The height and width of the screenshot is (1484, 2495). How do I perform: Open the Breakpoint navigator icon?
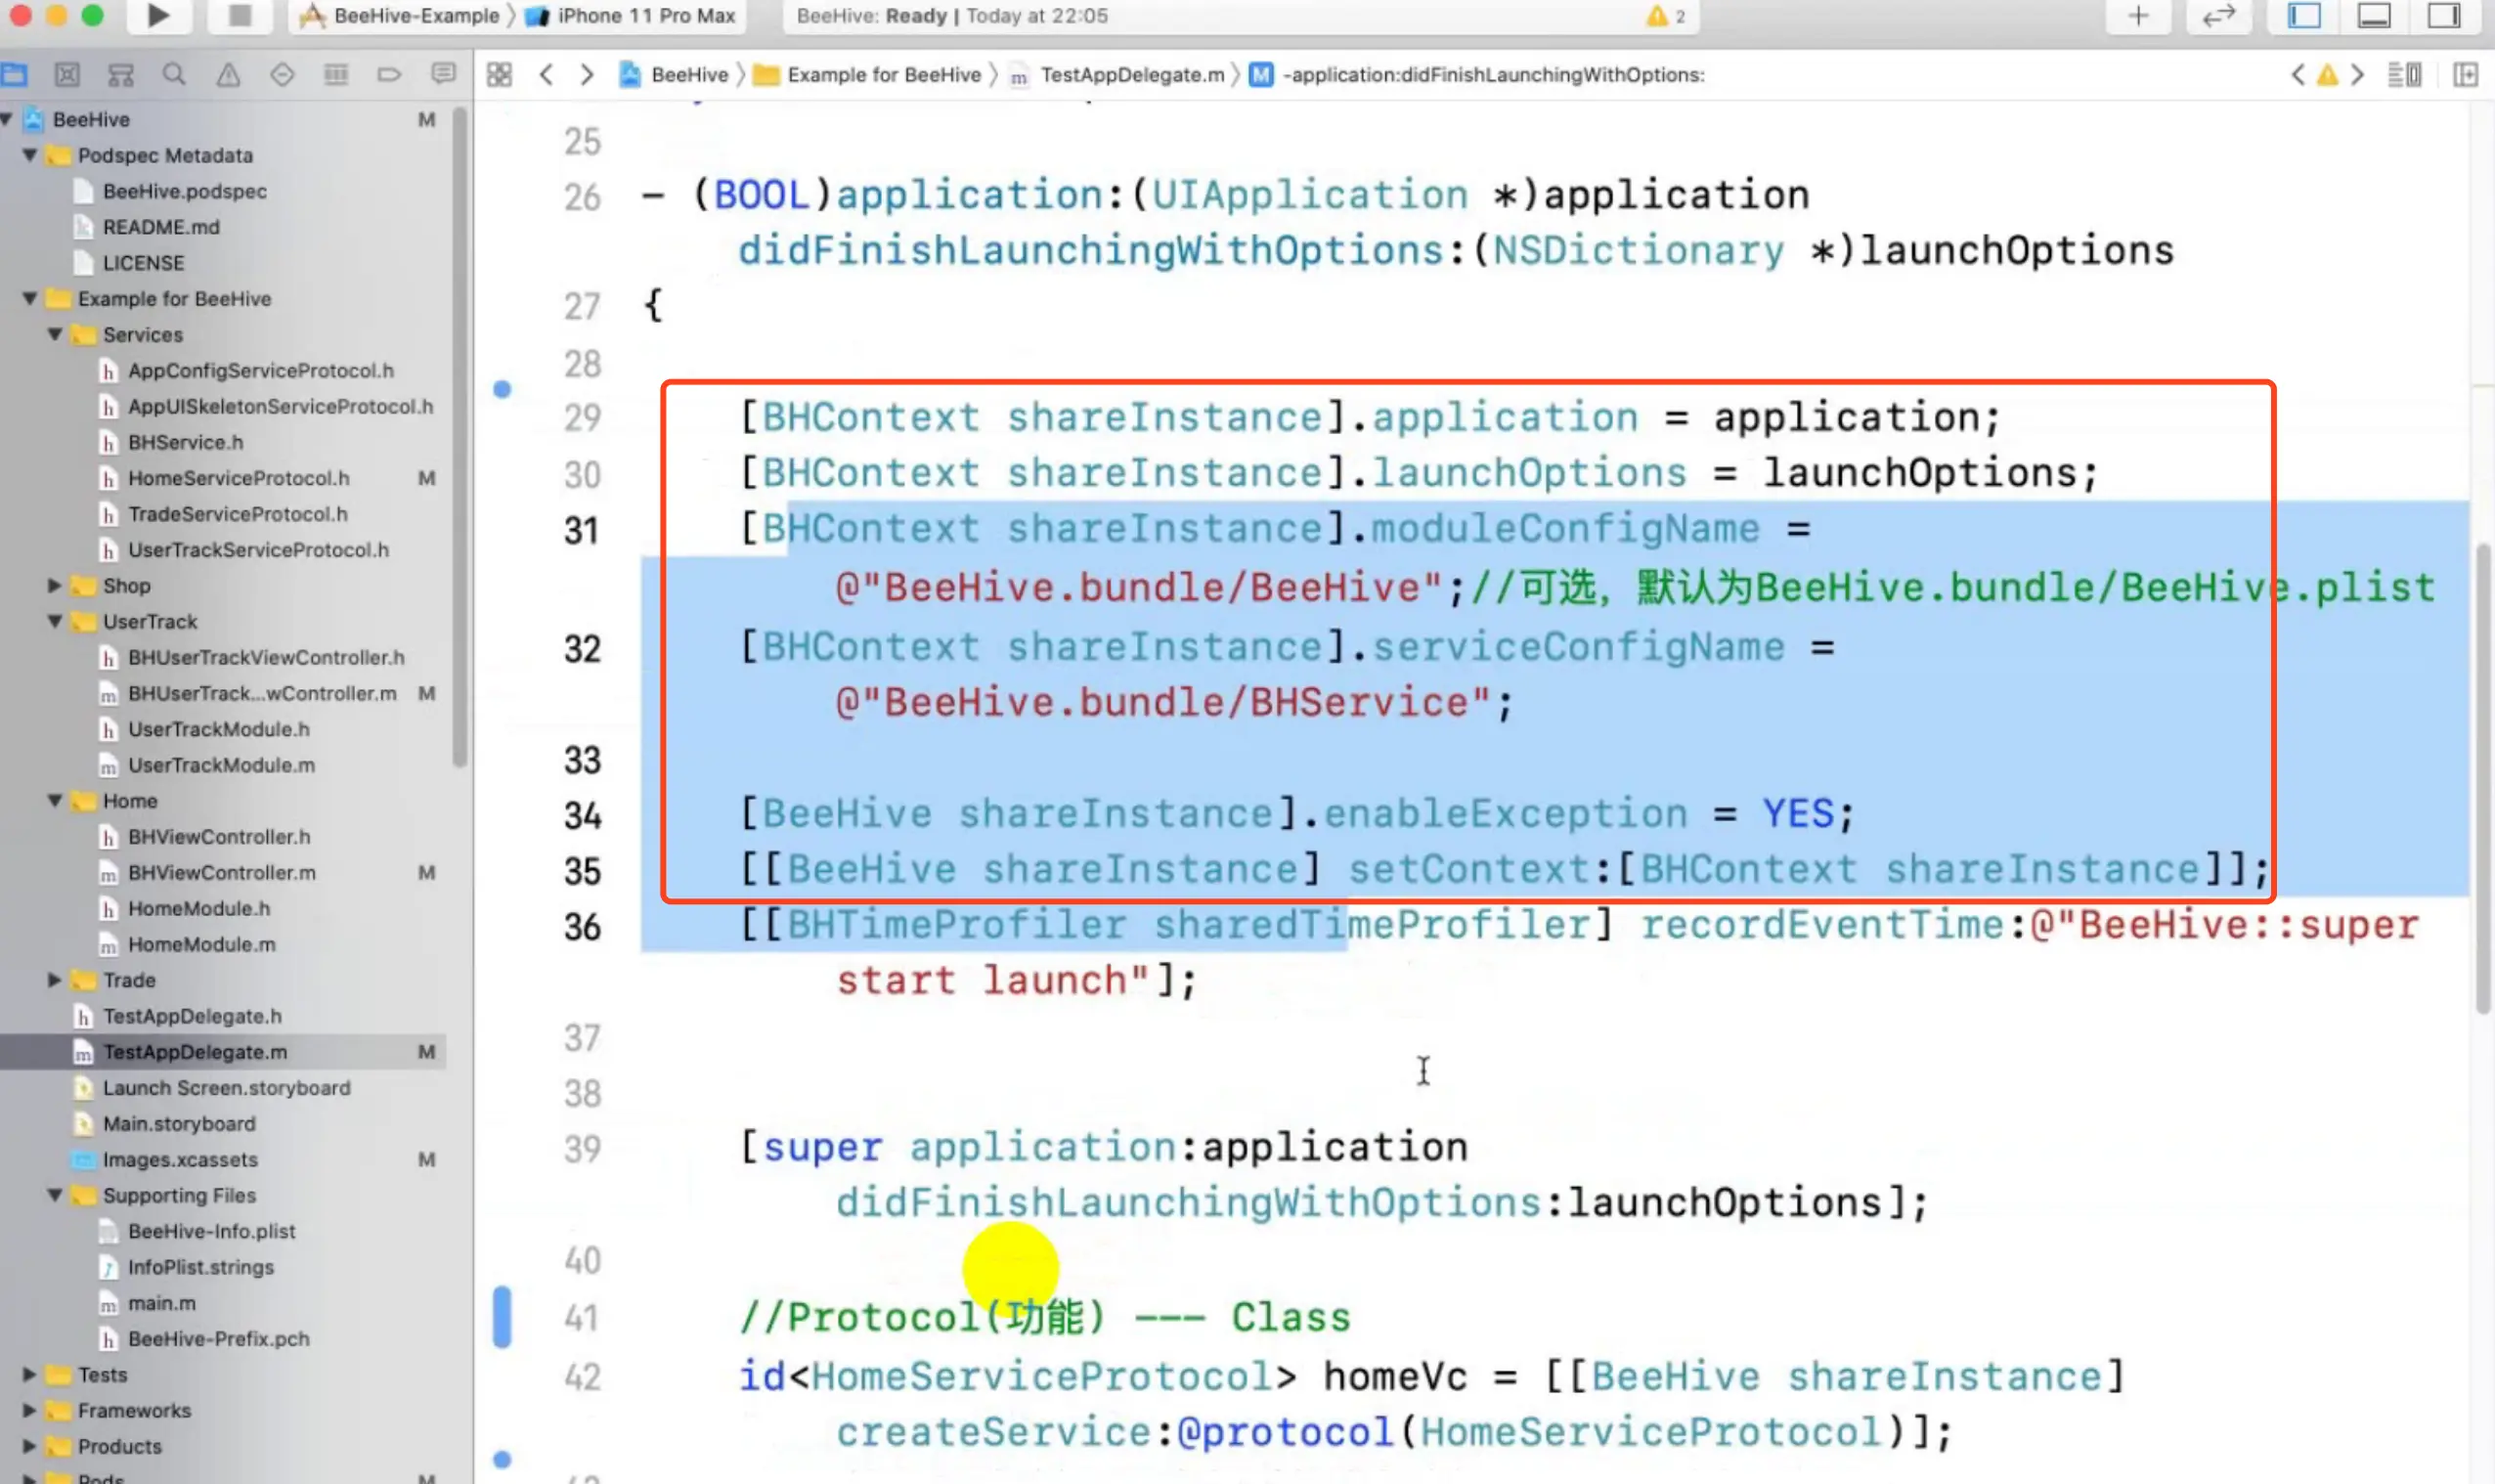[389, 75]
